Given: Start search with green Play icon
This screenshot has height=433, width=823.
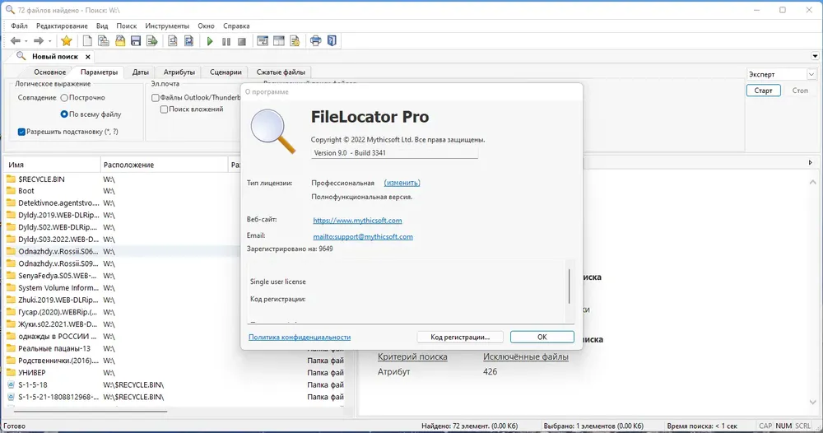Looking at the screenshot, I should coord(210,41).
